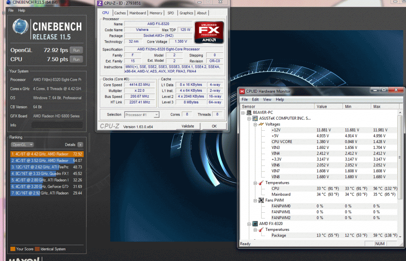
Task: Open the Hardware Monitor Edit menu
Action: tap(255, 99)
